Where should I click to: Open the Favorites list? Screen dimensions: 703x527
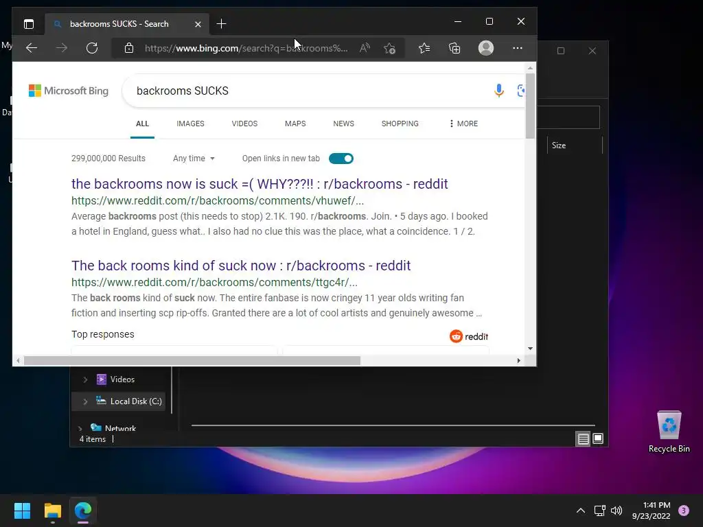coord(424,48)
